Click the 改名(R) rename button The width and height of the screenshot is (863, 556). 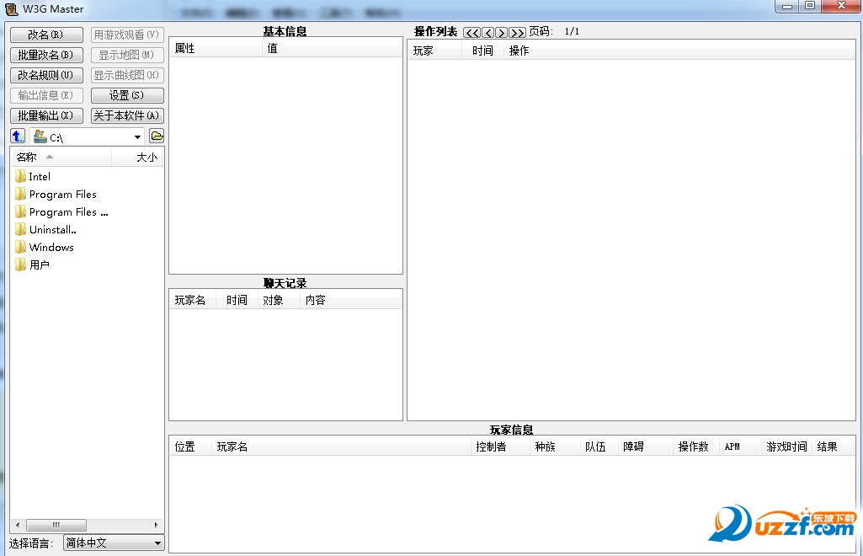pos(45,35)
